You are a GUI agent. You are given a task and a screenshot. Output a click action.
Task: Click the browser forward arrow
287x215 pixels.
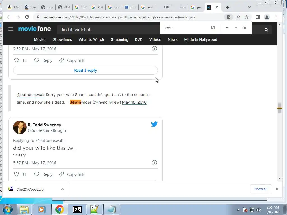pos(18,17)
